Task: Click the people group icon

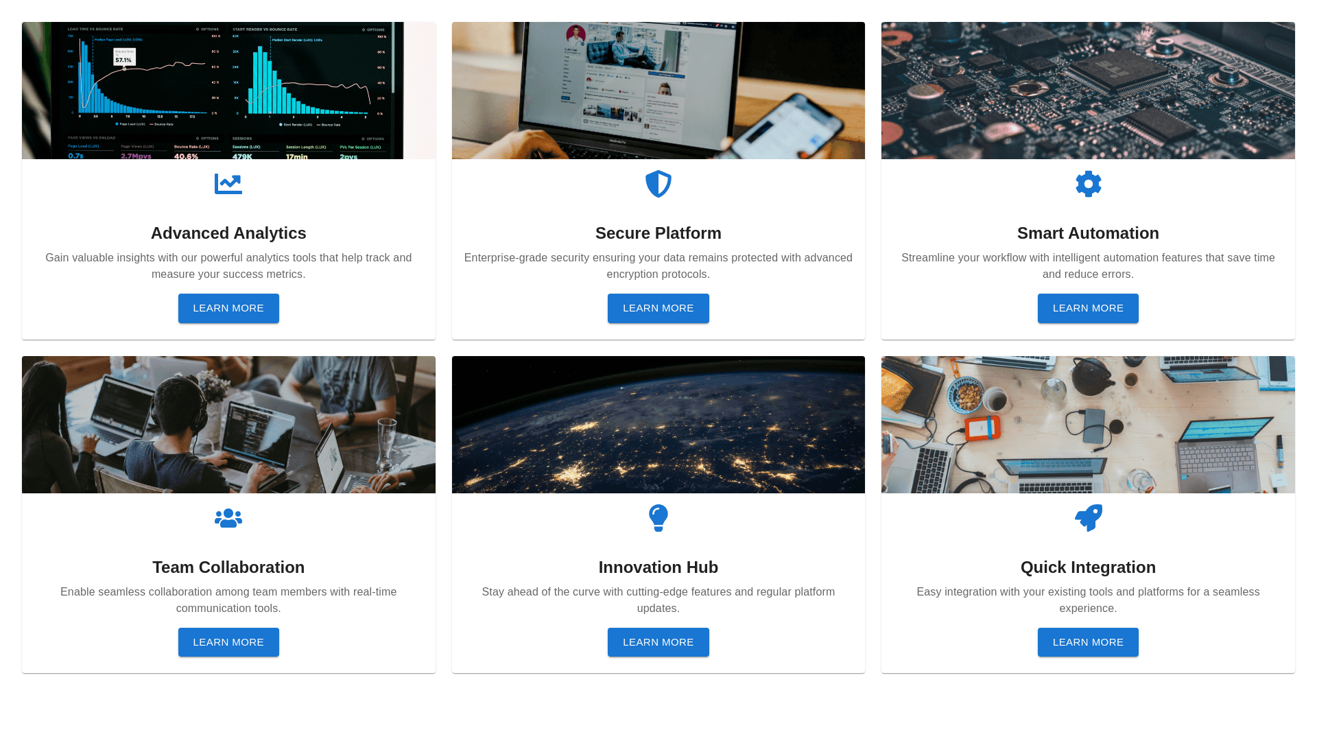Action: point(228,518)
